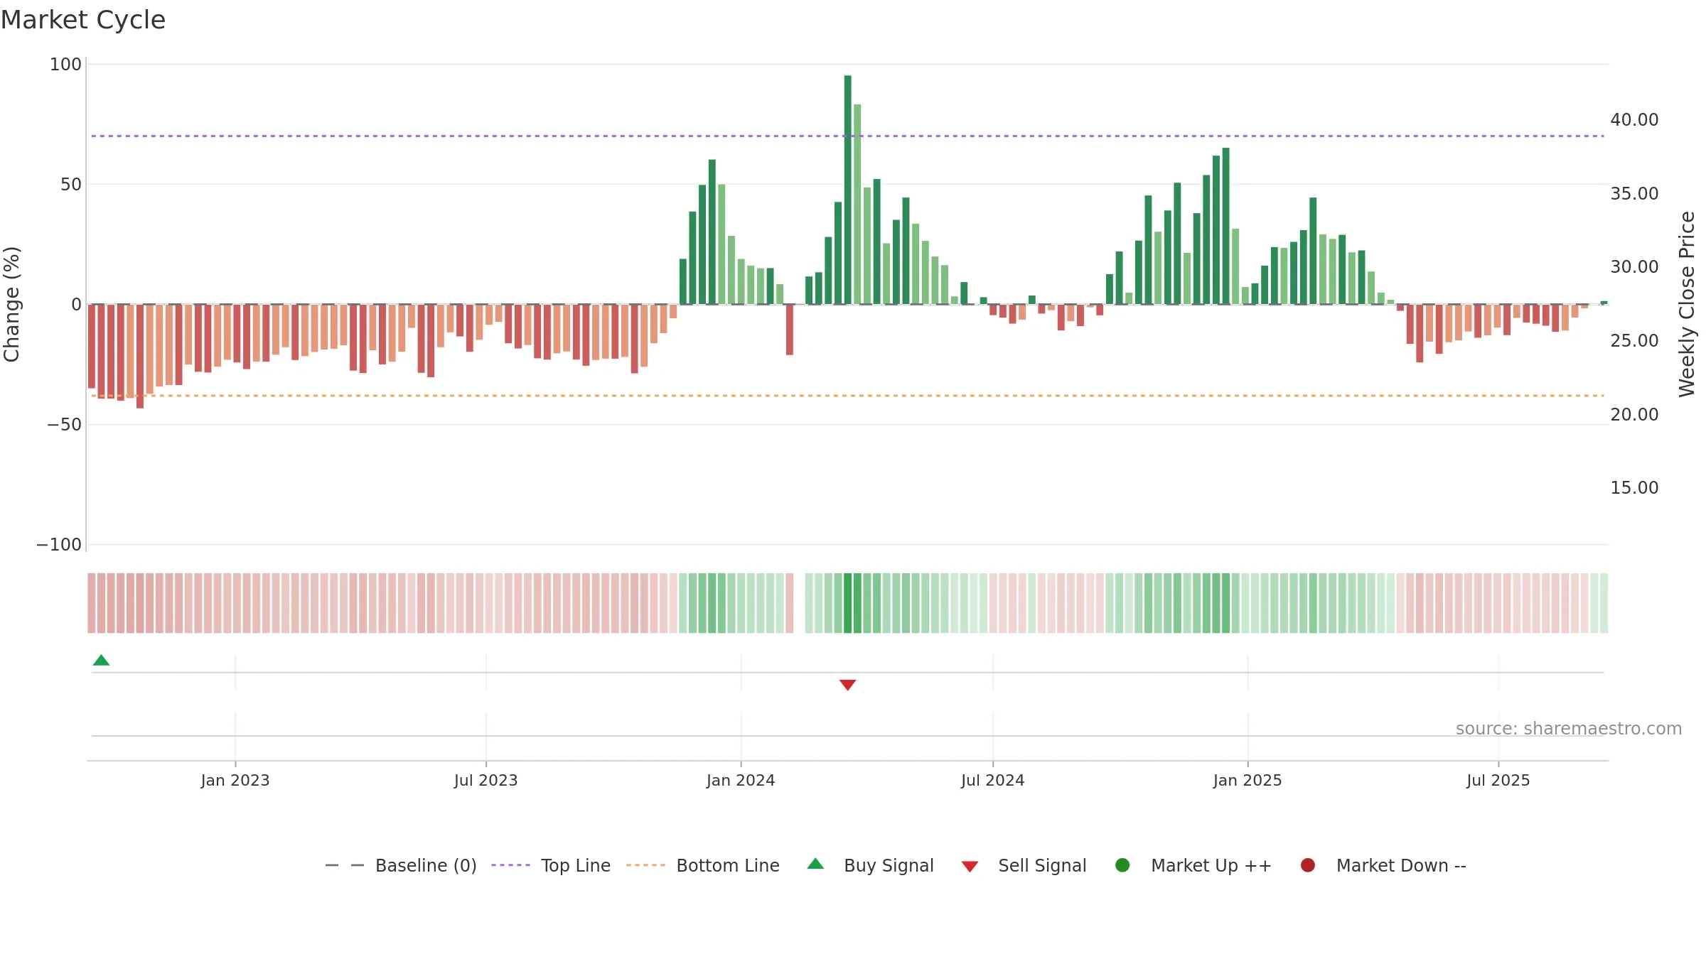
Task: Click the last light green heat strip cell
Action: (1604, 603)
